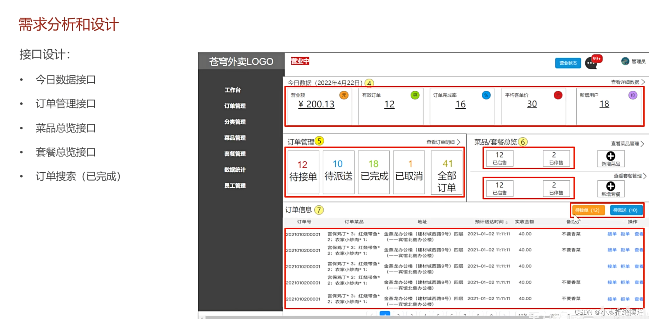This screenshot has height=319, width=649.
Task: Click the red 营业中 status label
Action: pyautogui.click(x=300, y=61)
